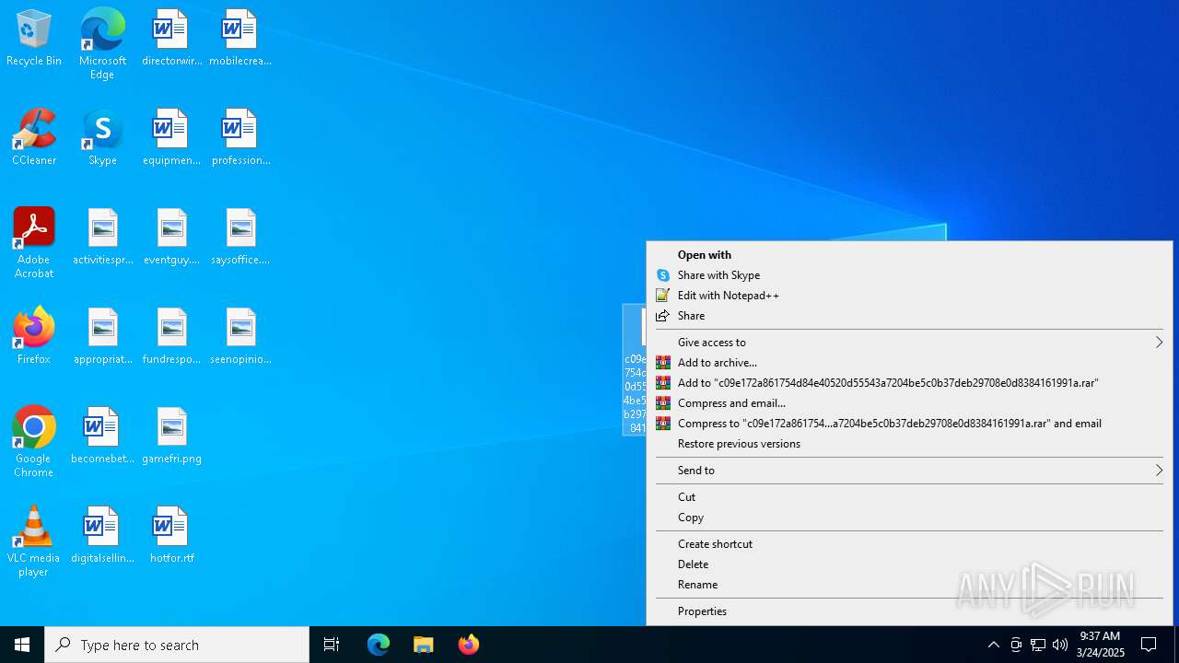
Task: Select the Firefox desktop shortcut
Action: [34, 336]
